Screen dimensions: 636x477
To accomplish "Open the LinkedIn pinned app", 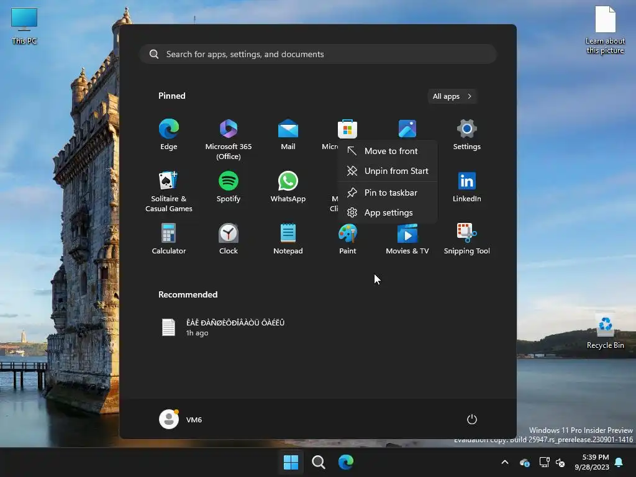I will pyautogui.click(x=467, y=187).
